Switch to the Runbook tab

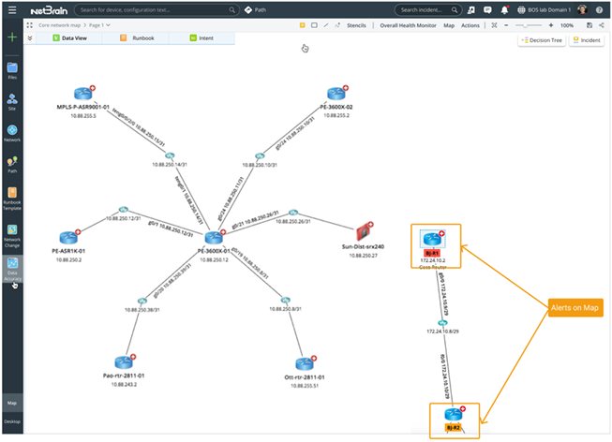(136, 38)
